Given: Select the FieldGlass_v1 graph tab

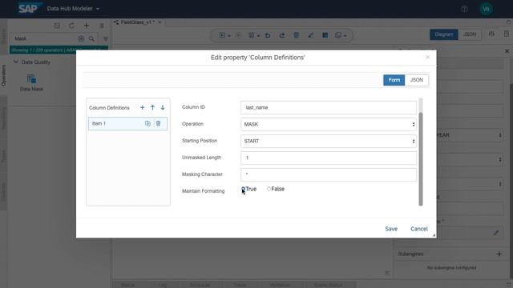Looking at the screenshot, I should point(137,22).
